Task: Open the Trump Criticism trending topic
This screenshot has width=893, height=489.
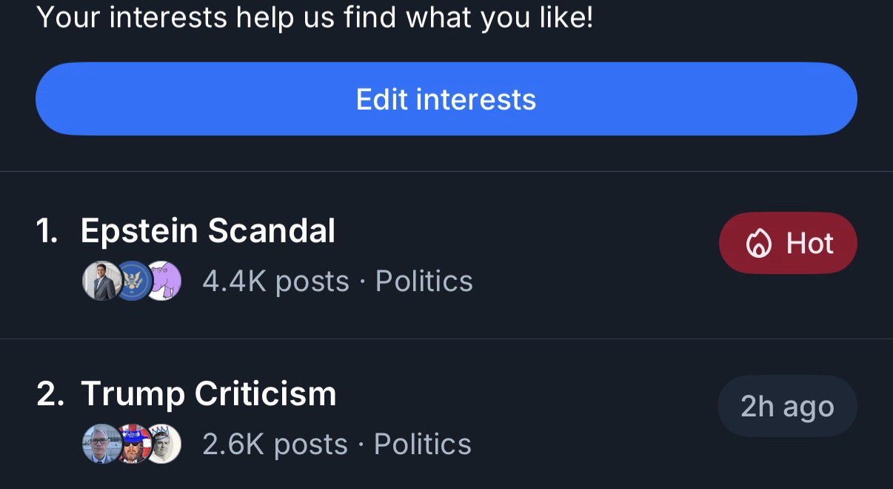Action: [208, 393]
